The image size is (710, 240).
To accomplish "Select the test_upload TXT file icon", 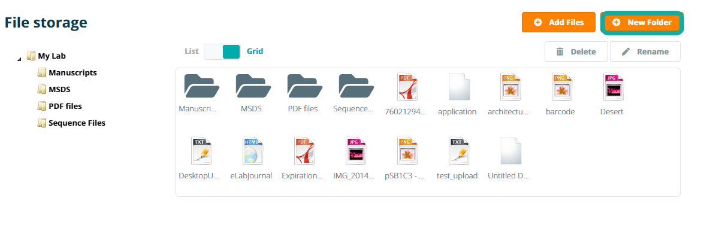I will click(457, 151).
